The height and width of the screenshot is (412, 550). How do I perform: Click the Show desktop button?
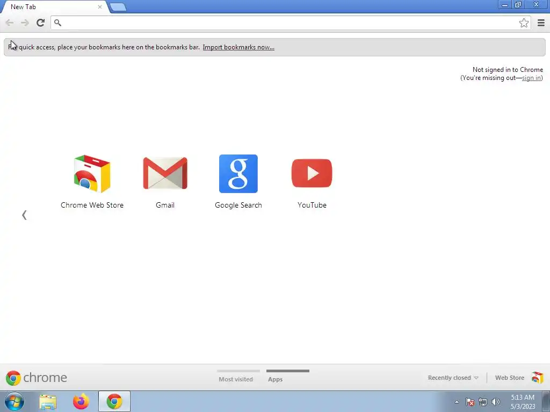[x=546, y=401]
